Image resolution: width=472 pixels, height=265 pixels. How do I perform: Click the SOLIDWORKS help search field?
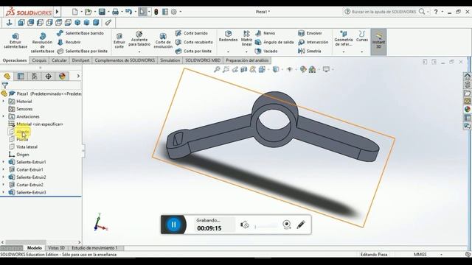[x=383, y=12]
